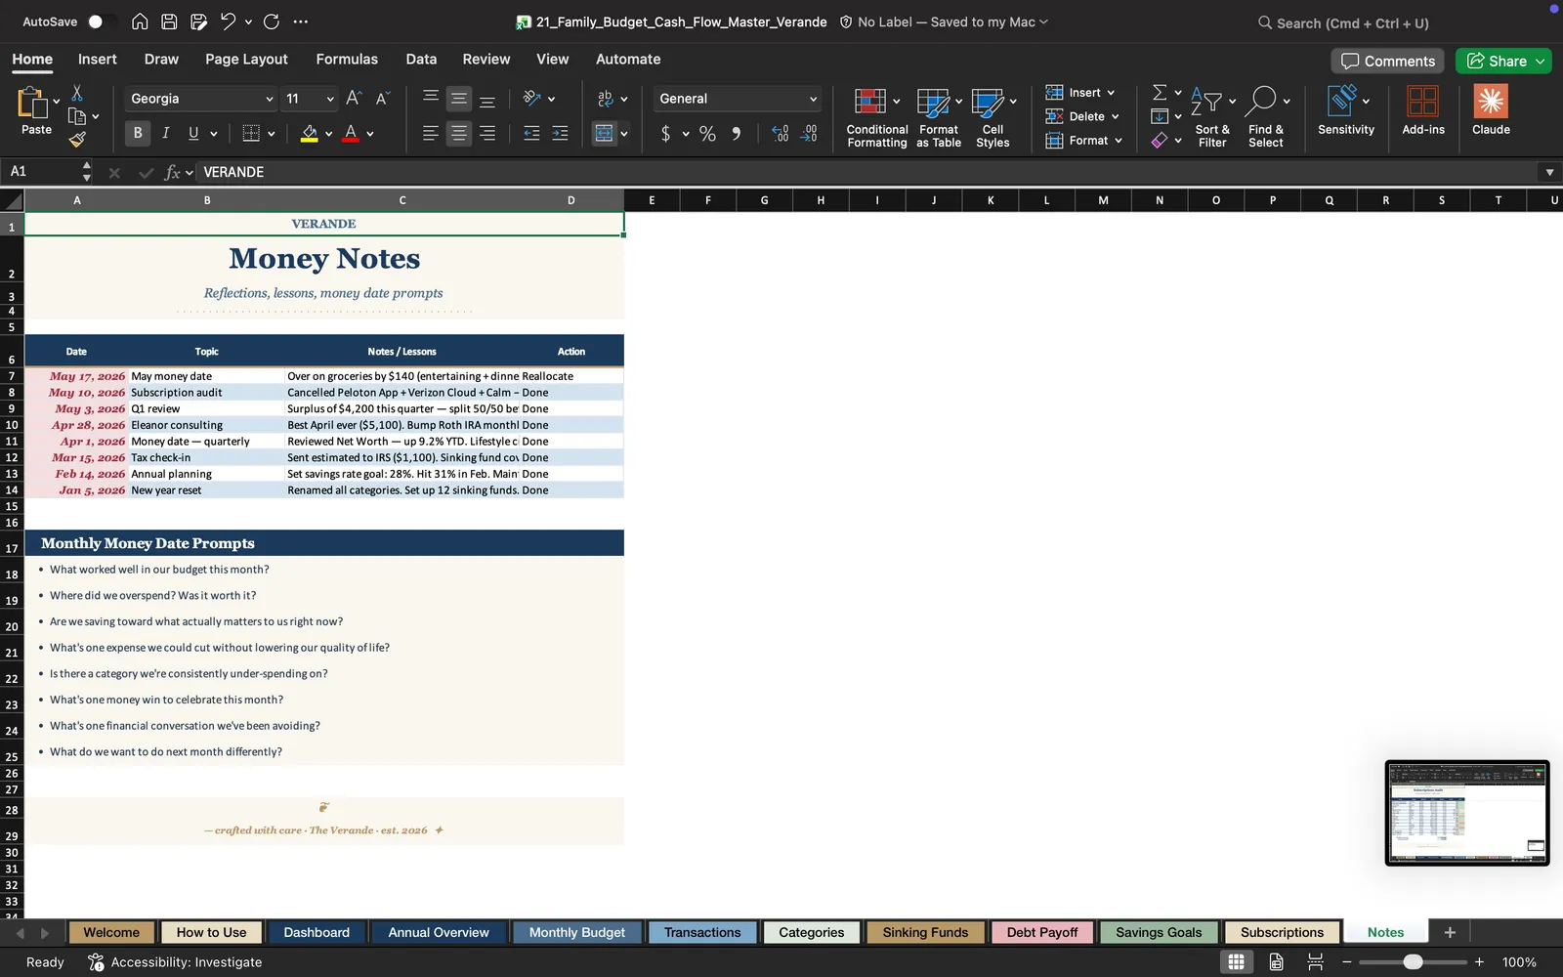The width and height of the screenshot is (1563, 977).
Task: Click the Redo icon
Action: tap(272, 21)
